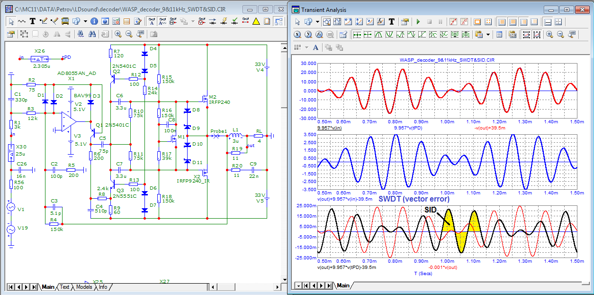Screen dimensions: 594x295
Task: Open the Info tab in schematic window
Action: [x=103, y=287]
